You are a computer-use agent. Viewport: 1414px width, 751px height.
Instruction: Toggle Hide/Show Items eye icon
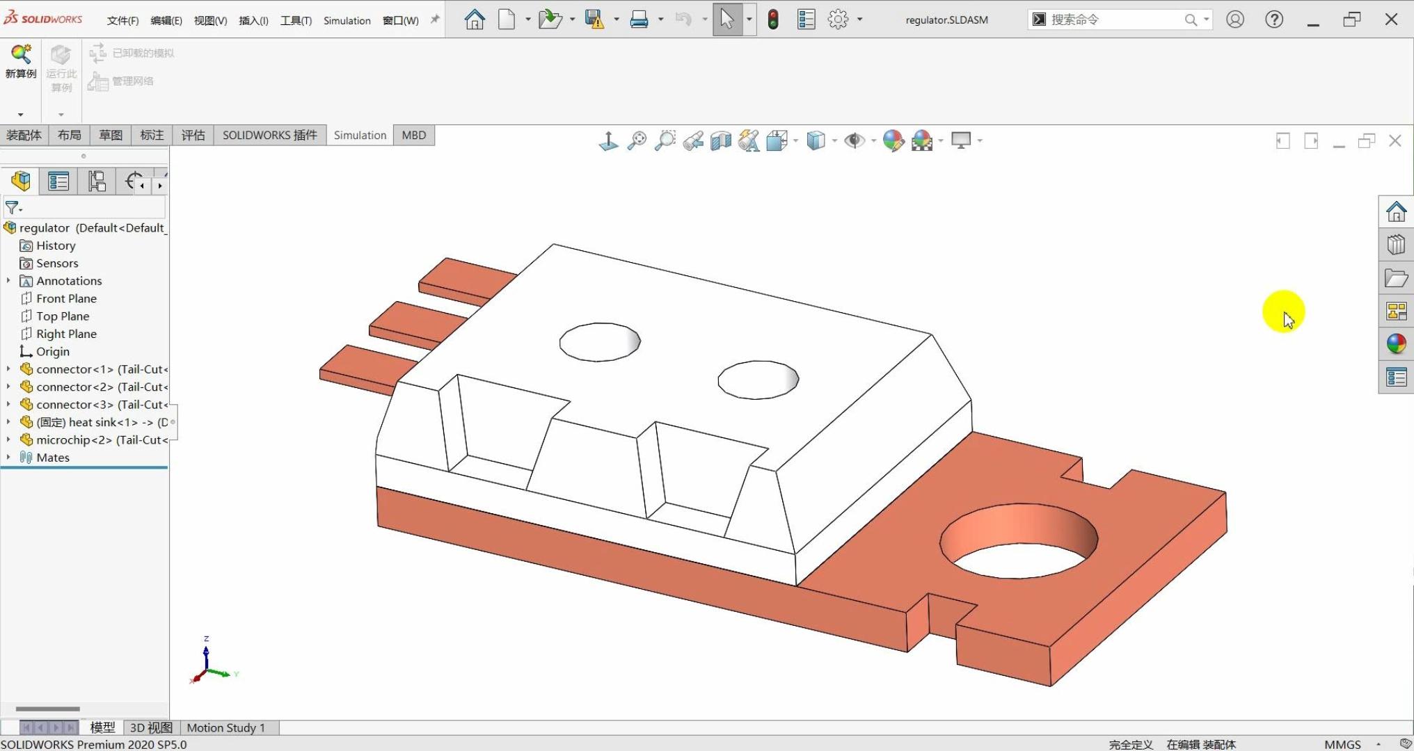(x=854, y=141)
